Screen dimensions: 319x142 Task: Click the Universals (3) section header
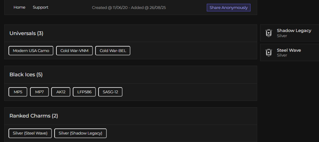26,33
